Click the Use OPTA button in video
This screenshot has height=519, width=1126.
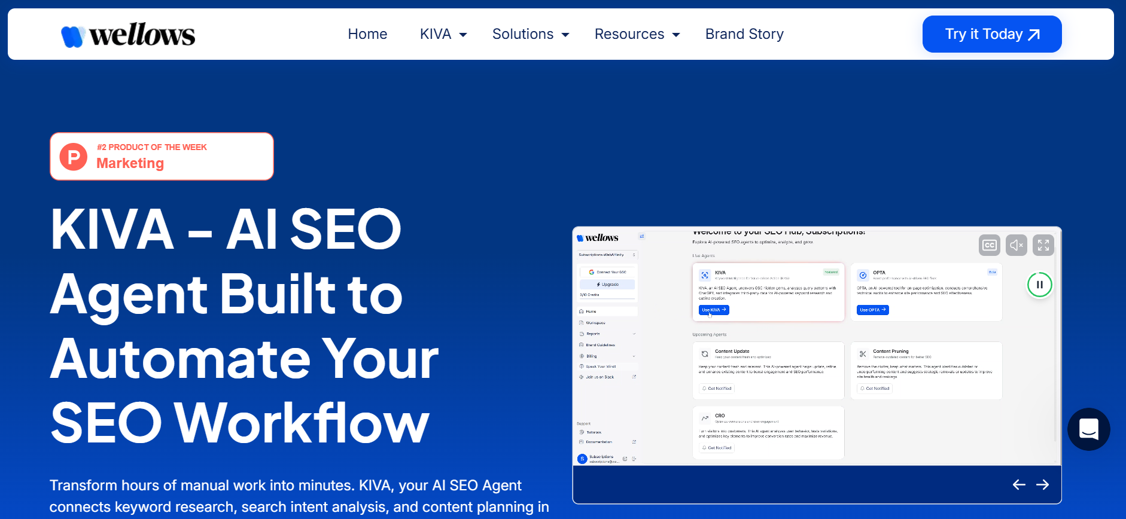pos(872,310)
